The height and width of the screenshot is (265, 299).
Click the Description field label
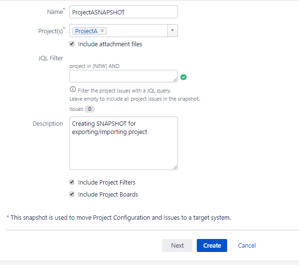pos(48,124)
